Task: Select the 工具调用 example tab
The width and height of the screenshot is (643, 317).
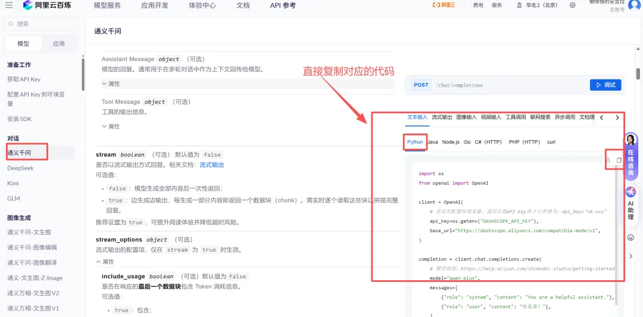Action: 516,117
